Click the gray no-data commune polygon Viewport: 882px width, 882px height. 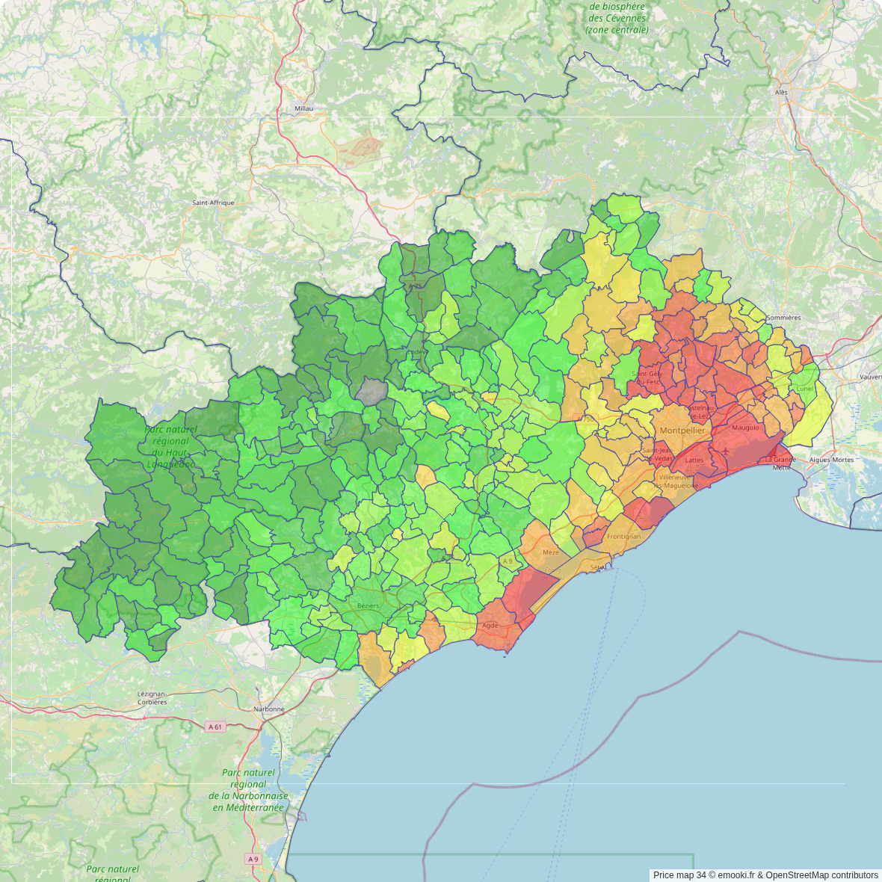pos(371,390)
